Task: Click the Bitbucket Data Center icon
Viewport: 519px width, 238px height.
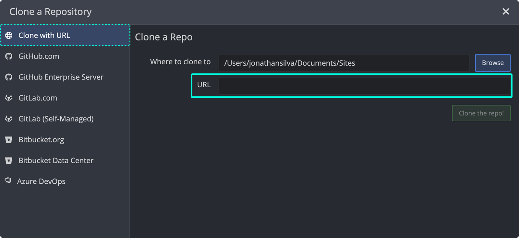Action: coord(9,160)
